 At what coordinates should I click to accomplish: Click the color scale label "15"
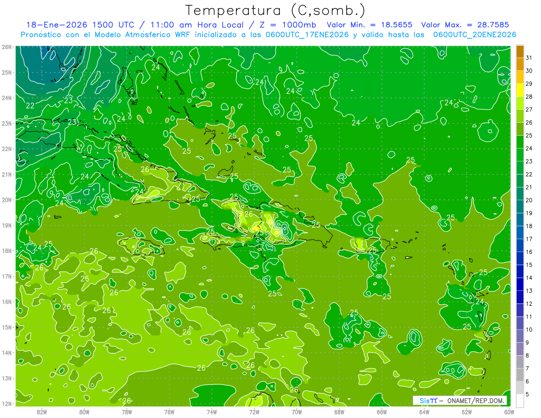pos(529,265)
